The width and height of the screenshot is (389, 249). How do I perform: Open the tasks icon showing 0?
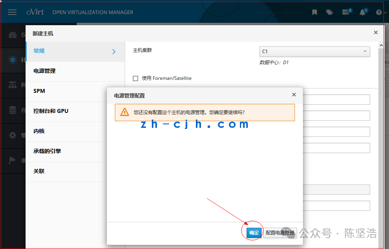(x=347, y=12)
